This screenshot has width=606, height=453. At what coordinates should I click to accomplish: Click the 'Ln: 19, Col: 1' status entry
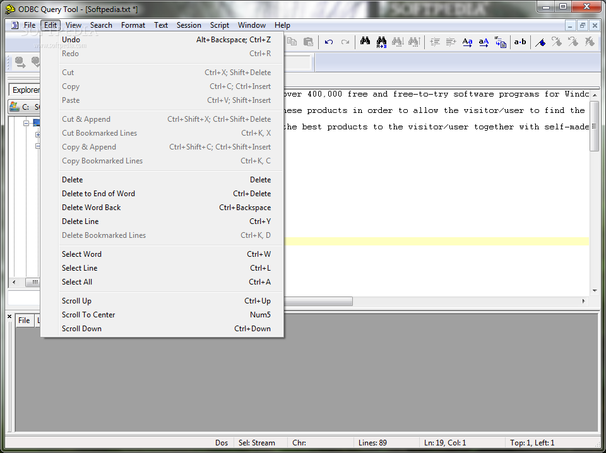point(445,442)
